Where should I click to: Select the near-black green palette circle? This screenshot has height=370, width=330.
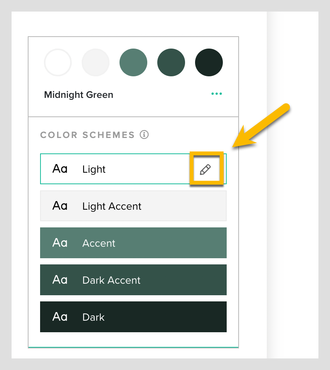[209, 62]
